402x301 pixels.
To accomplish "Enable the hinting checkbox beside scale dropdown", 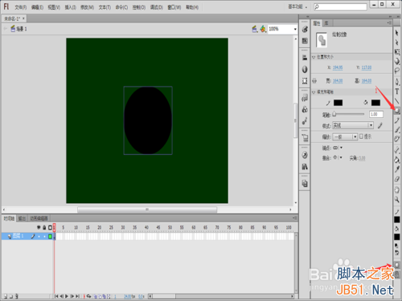I will [361, 136].
